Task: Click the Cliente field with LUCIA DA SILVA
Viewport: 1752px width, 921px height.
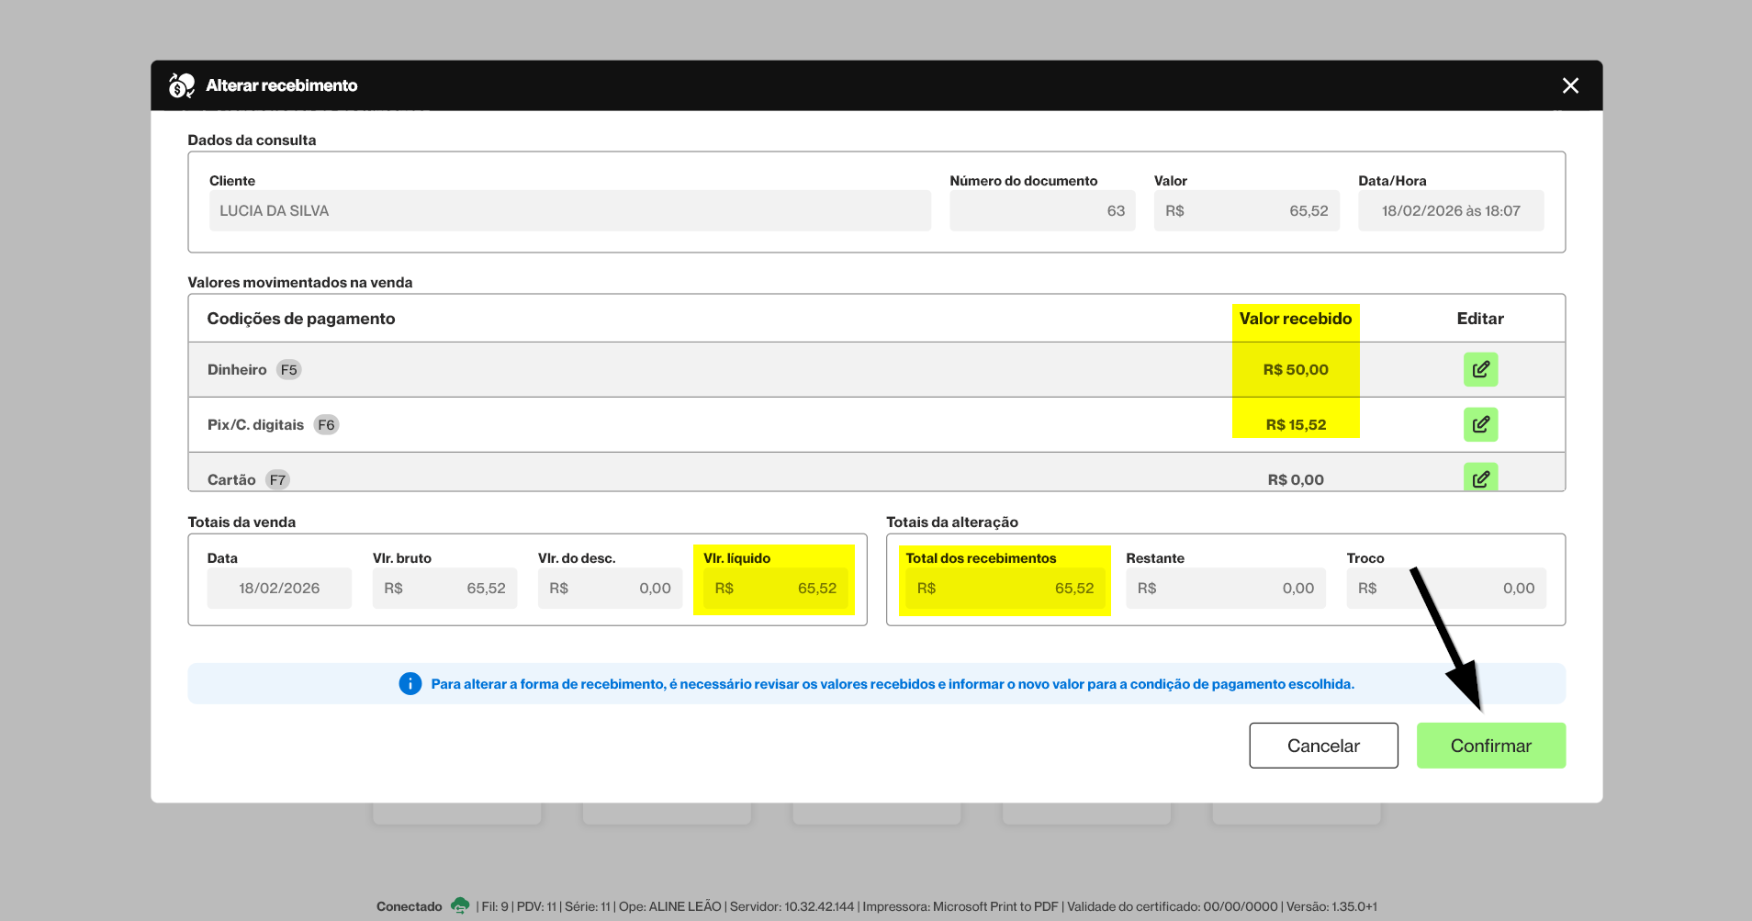Action: pos(569,210)
